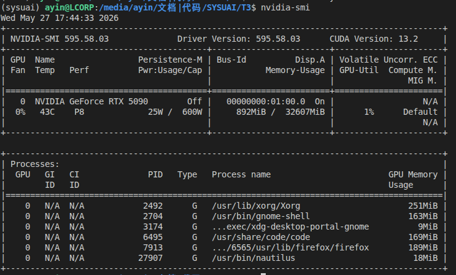
Task: Click Persistence-M value 'Off'
Action: pos(195,101)
